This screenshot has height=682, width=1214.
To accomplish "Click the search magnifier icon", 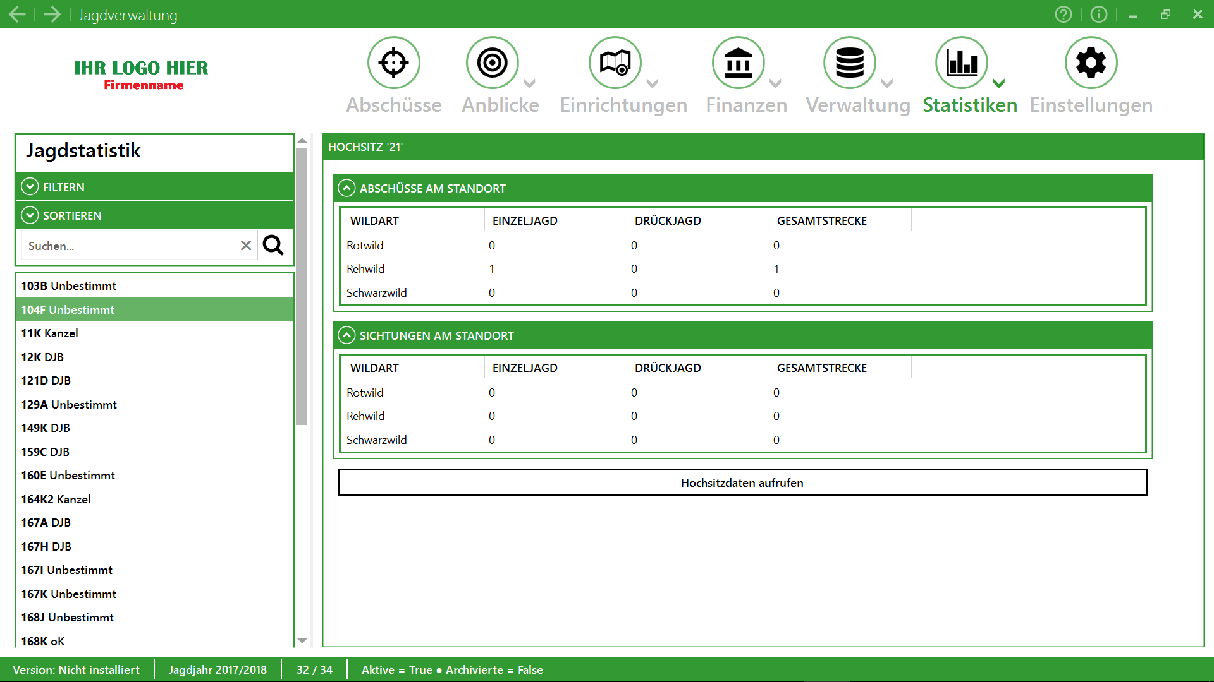I will point(273,245).
